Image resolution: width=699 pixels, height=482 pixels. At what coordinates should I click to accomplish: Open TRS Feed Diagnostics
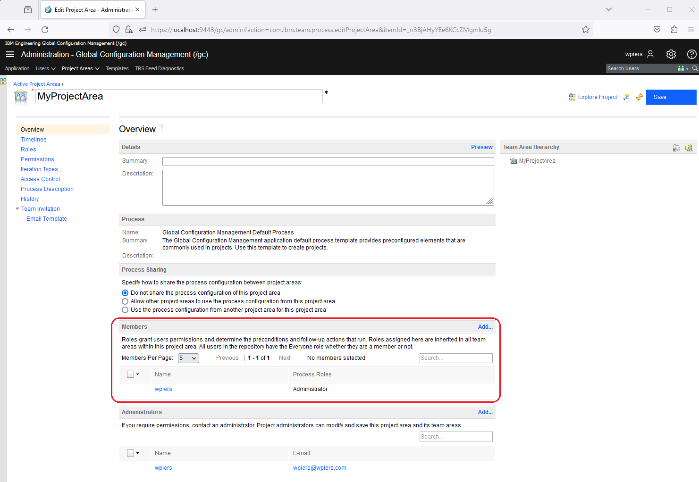160,68
